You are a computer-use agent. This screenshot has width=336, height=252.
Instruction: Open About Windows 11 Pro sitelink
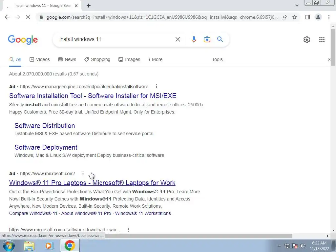coord(86,213)
